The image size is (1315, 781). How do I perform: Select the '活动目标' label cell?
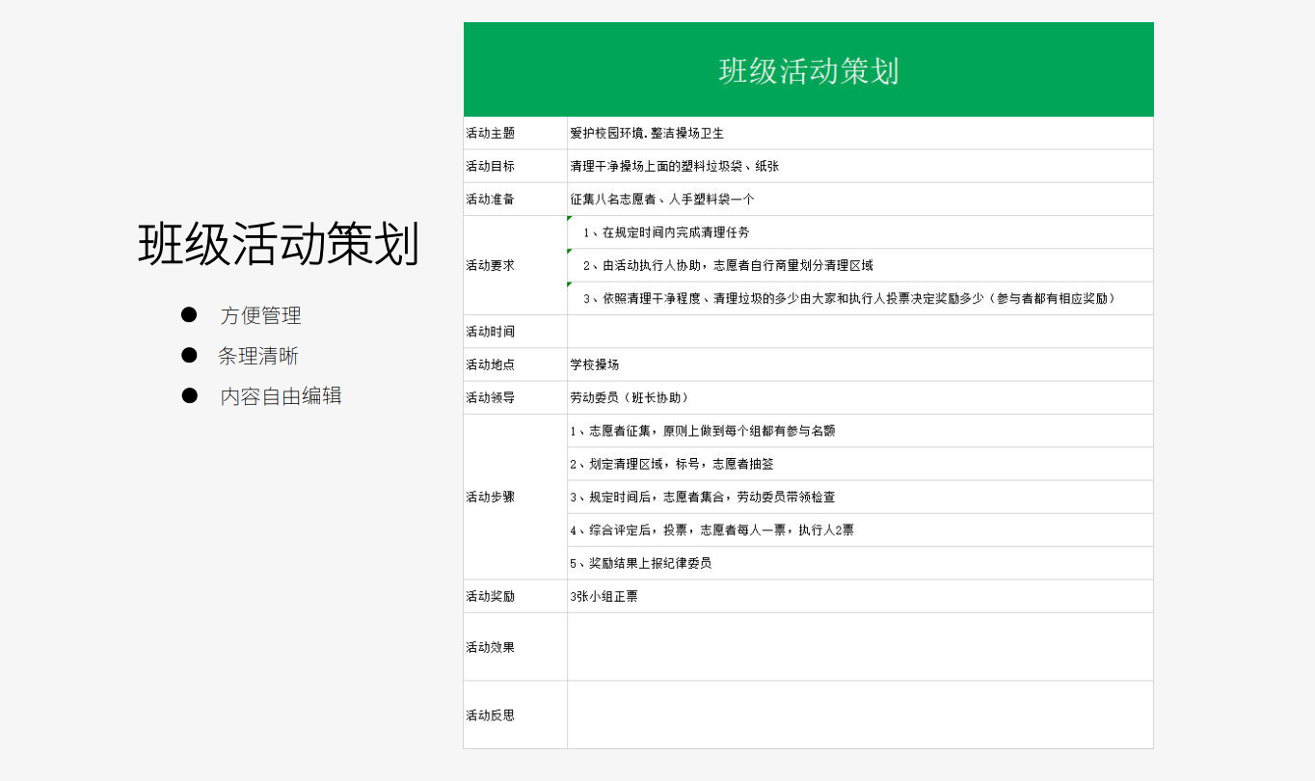[516, 166]
